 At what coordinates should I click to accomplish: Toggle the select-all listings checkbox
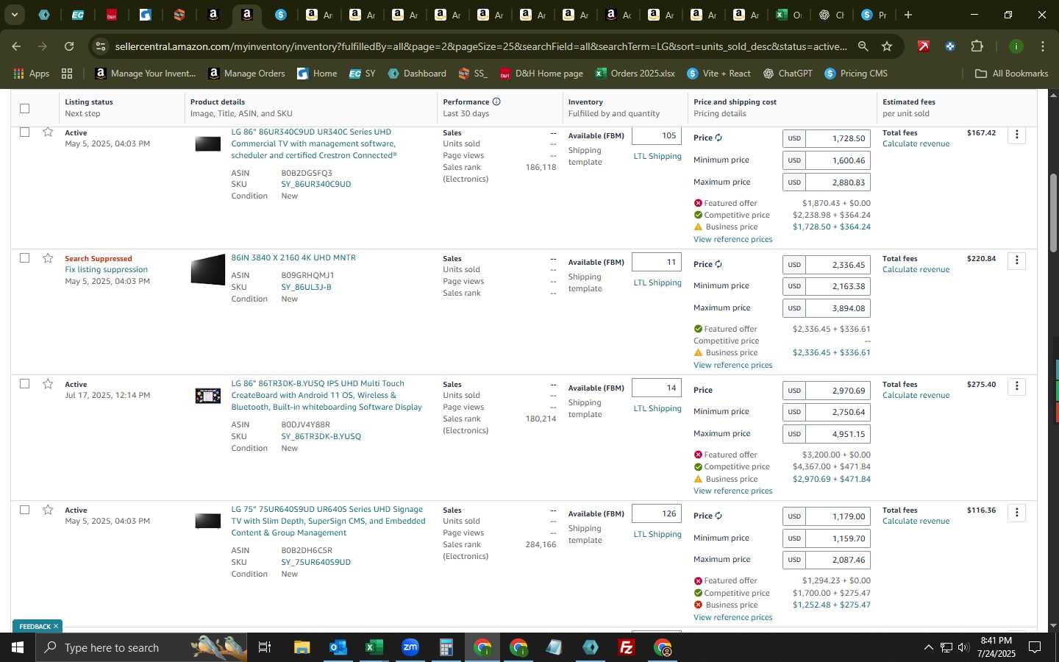click(24, 108)
